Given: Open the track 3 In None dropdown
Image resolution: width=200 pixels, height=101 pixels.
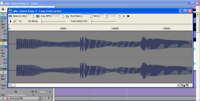Looking at the screenshot, I should click(x=50, y=92).
